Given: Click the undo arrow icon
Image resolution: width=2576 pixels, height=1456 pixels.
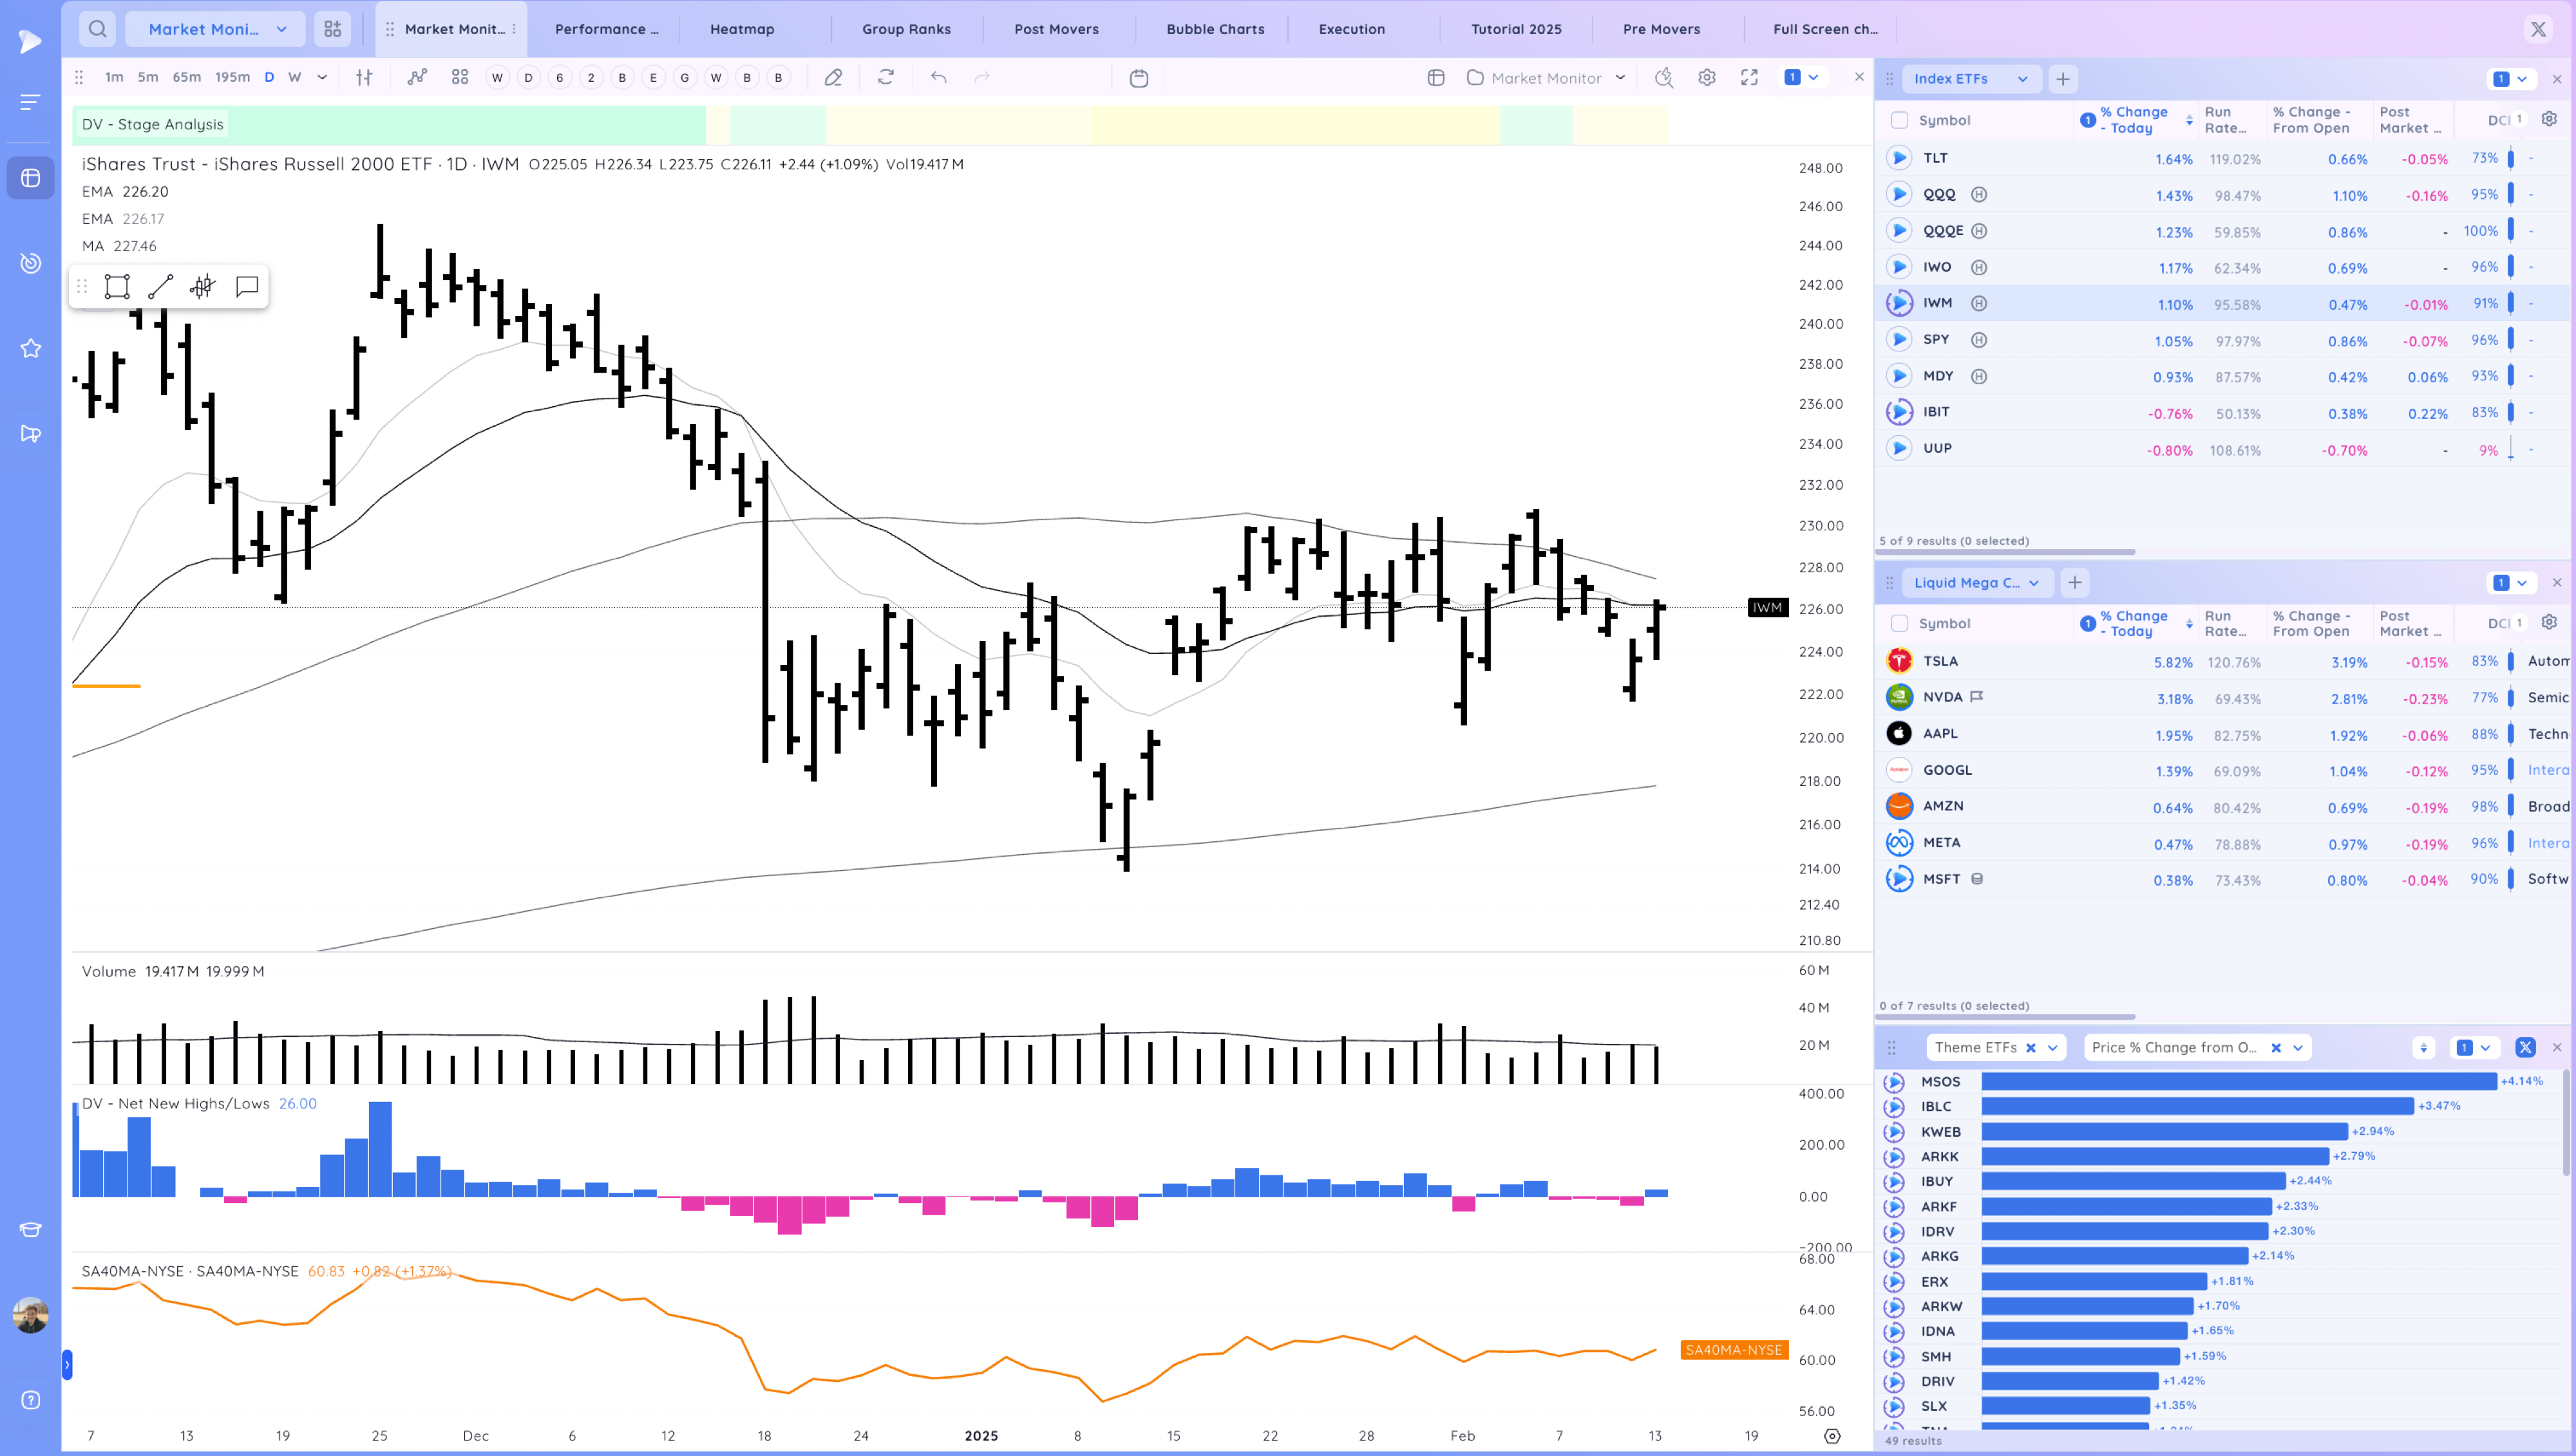Looking at the screenshot, I should (938, 77).
